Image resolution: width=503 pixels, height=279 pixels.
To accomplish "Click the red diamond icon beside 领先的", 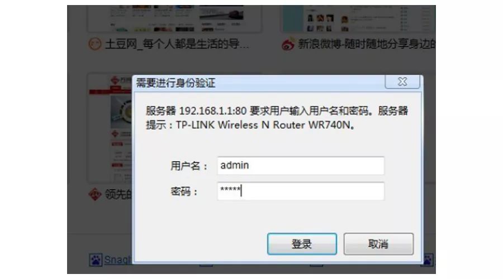I will (95, 194).
